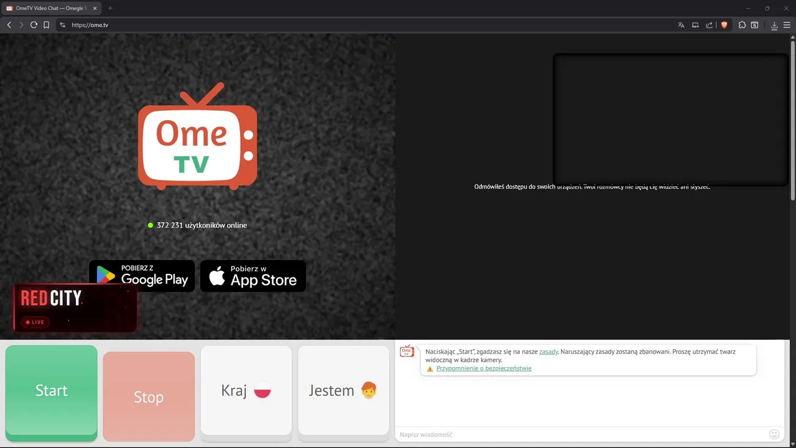Click the small OmeTV avatar in the chat message
This screenshot has height=448, width=796.
point(407,352)
